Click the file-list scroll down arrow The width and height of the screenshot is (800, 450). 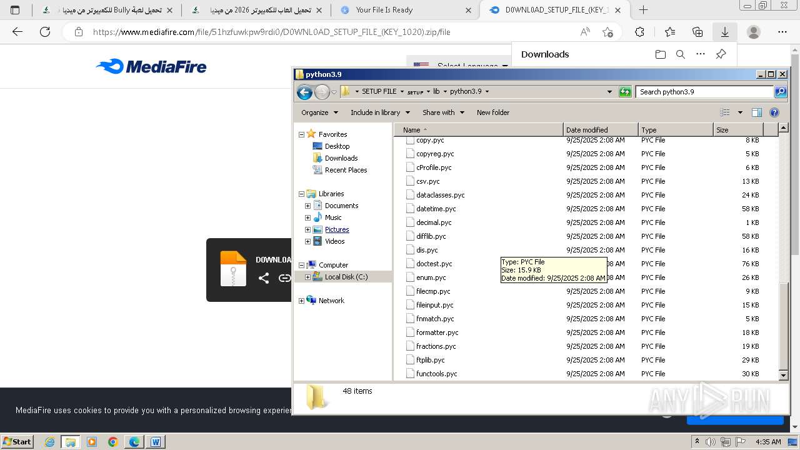pyautogui.click(x=784, y=375)
